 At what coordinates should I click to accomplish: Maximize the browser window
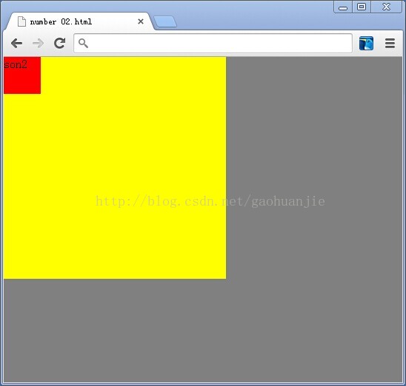coord(362,7)
